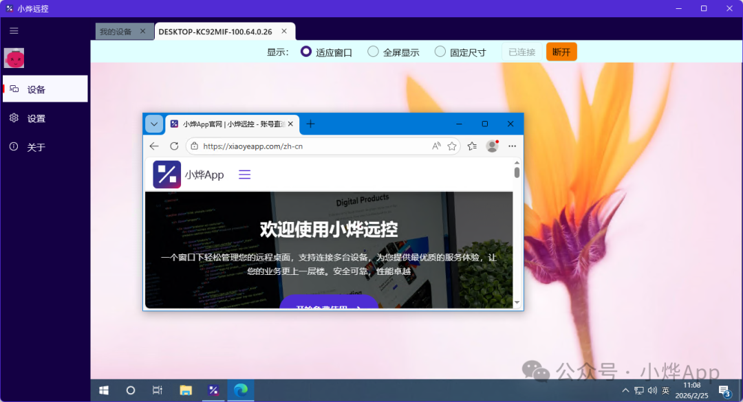Click the 断开 disconnect button
The height and width of the screenshot is (402, 743).
(x=561, y=51)
